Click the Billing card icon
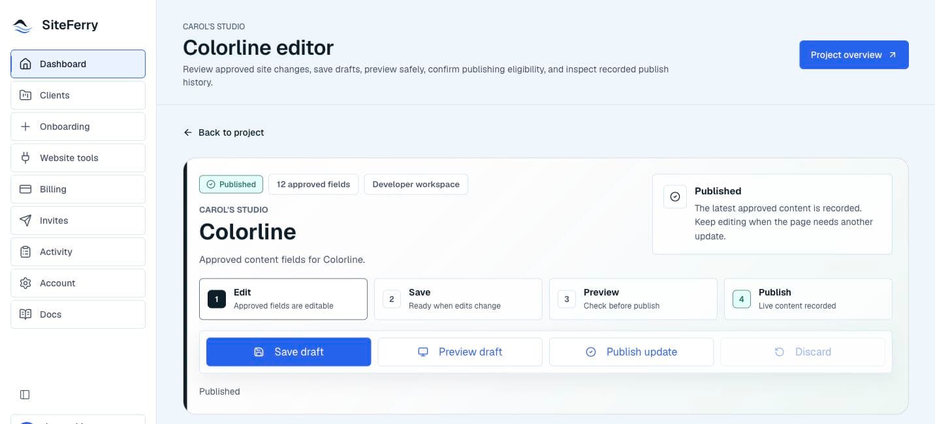 [25, 189]
